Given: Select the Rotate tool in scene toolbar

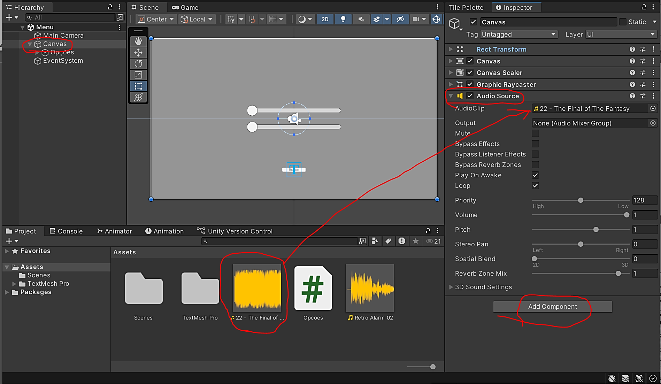Looking at the screenshot, I should (x=138, y=64).
